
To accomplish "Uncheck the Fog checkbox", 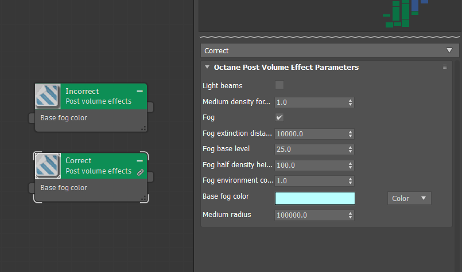I will coord(279,117).
